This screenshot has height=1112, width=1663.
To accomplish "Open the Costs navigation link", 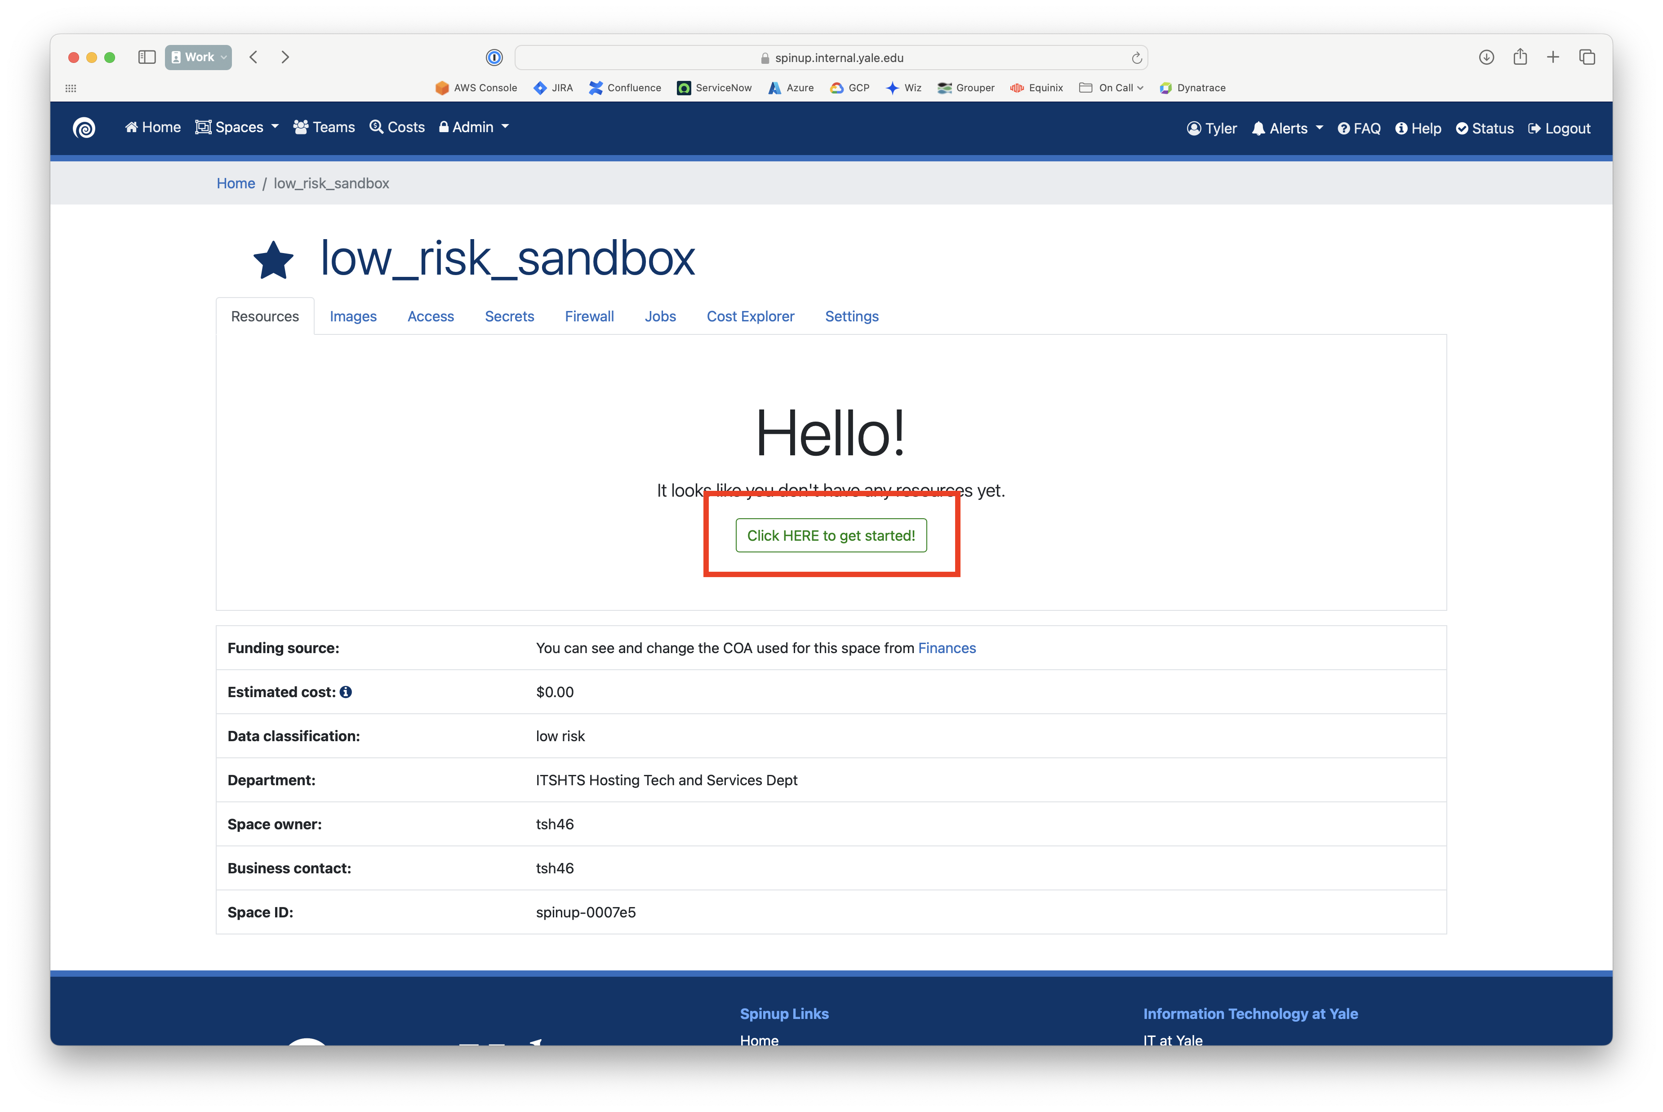I will 397,127.
